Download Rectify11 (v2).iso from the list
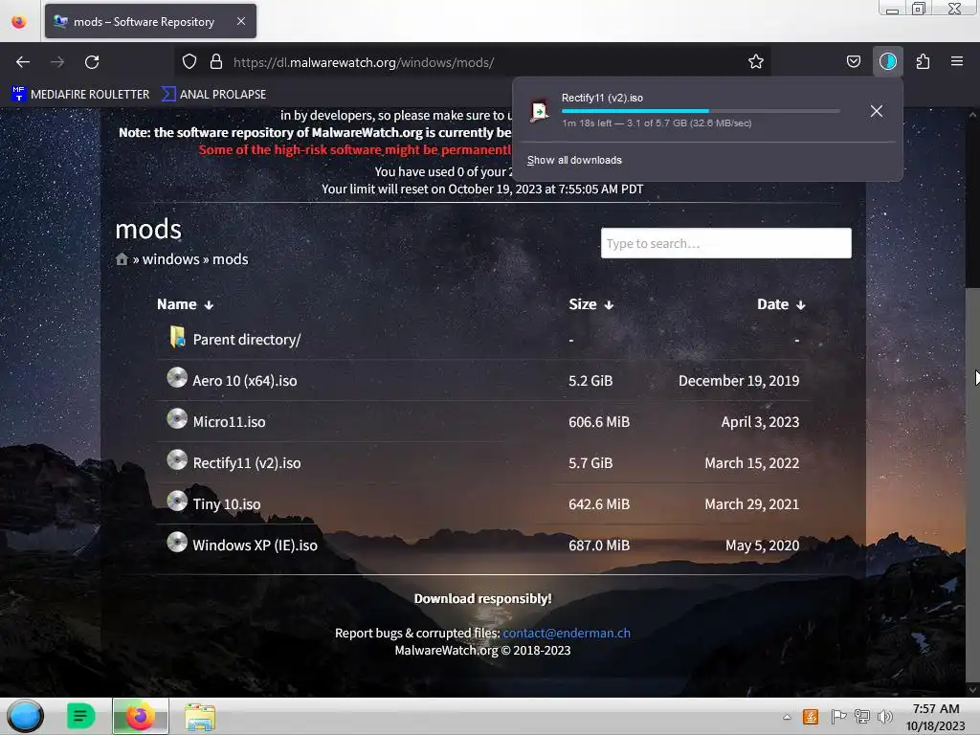Image resolution: width=980 pixels, height=735 pixels. [x=246, y=463]
